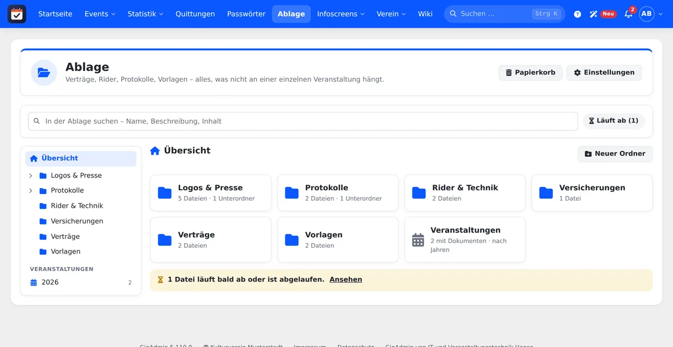Select the Ablage nav tab

[291, 14]
